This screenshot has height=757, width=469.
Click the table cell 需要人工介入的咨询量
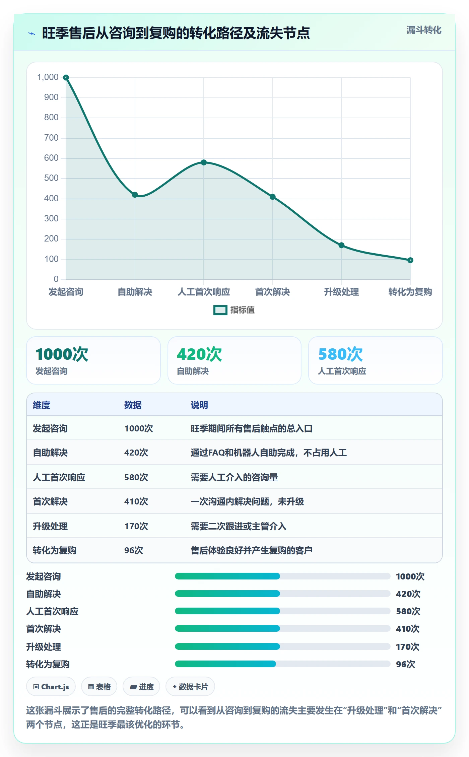pos(234,477)
